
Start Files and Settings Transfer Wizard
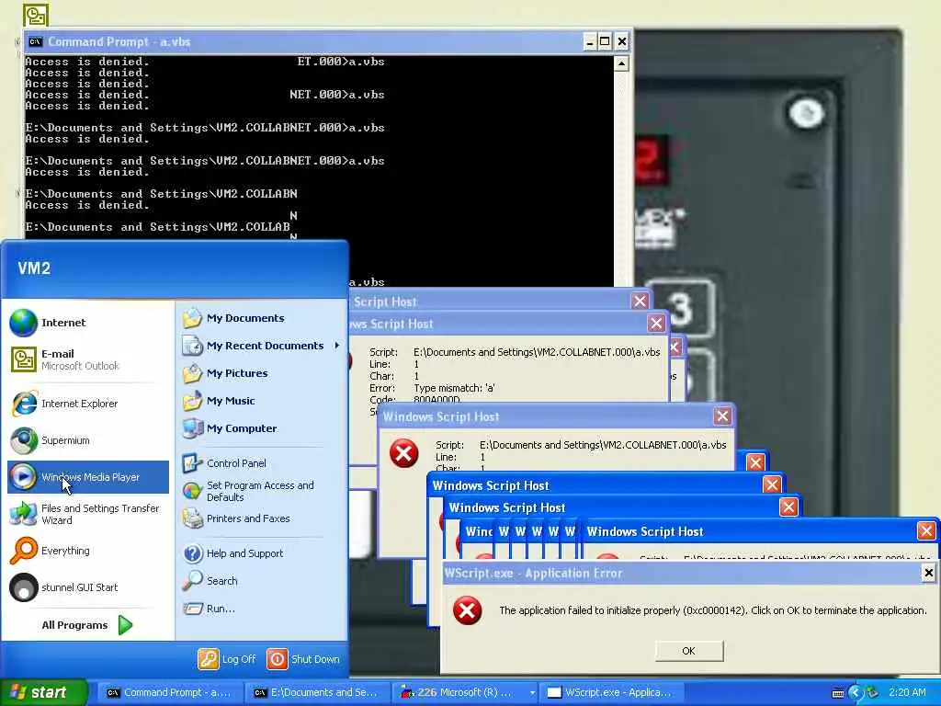88,514
